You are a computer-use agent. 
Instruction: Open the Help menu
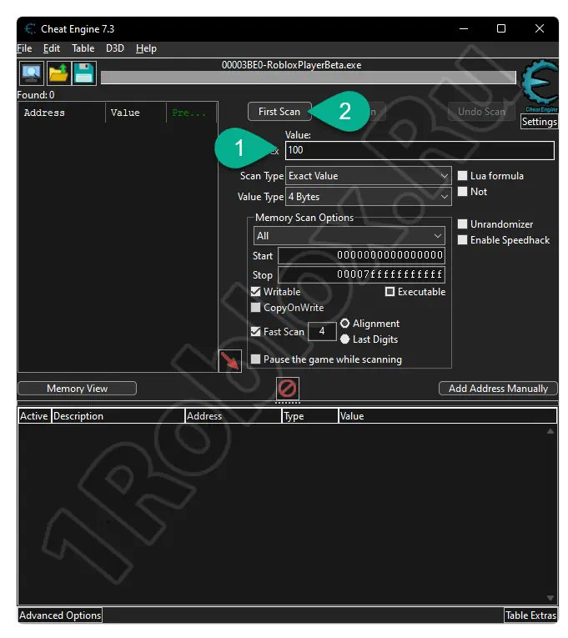coord(146,48)
